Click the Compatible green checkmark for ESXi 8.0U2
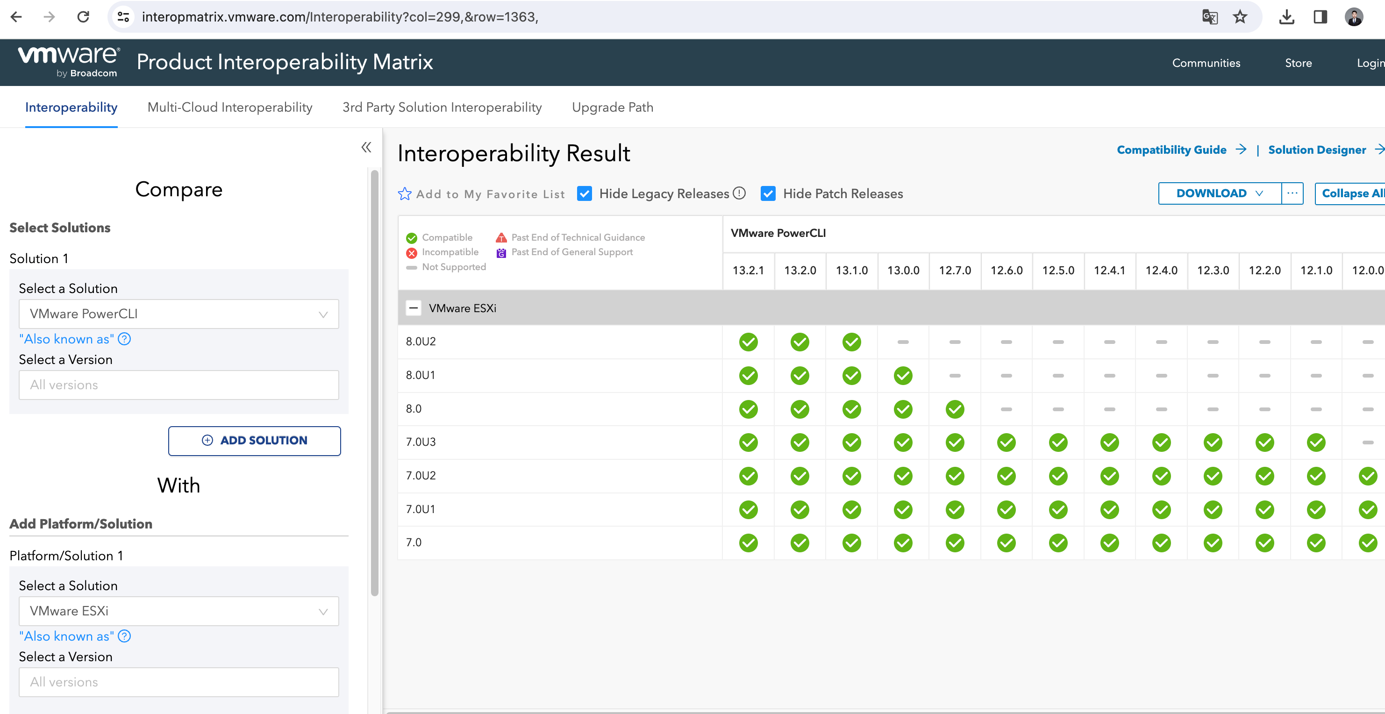The image size is (1385, 714). [747, 342]
